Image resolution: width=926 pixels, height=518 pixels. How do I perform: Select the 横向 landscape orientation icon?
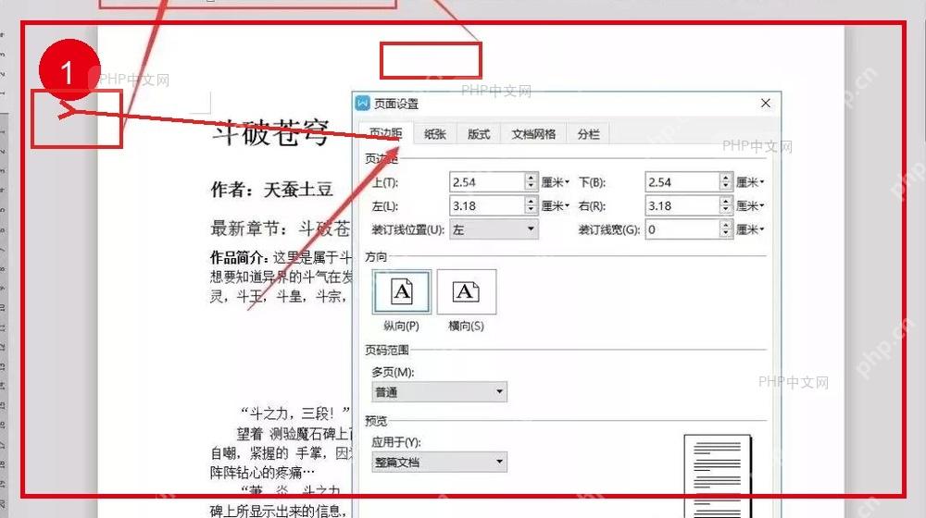coord(467,292)
